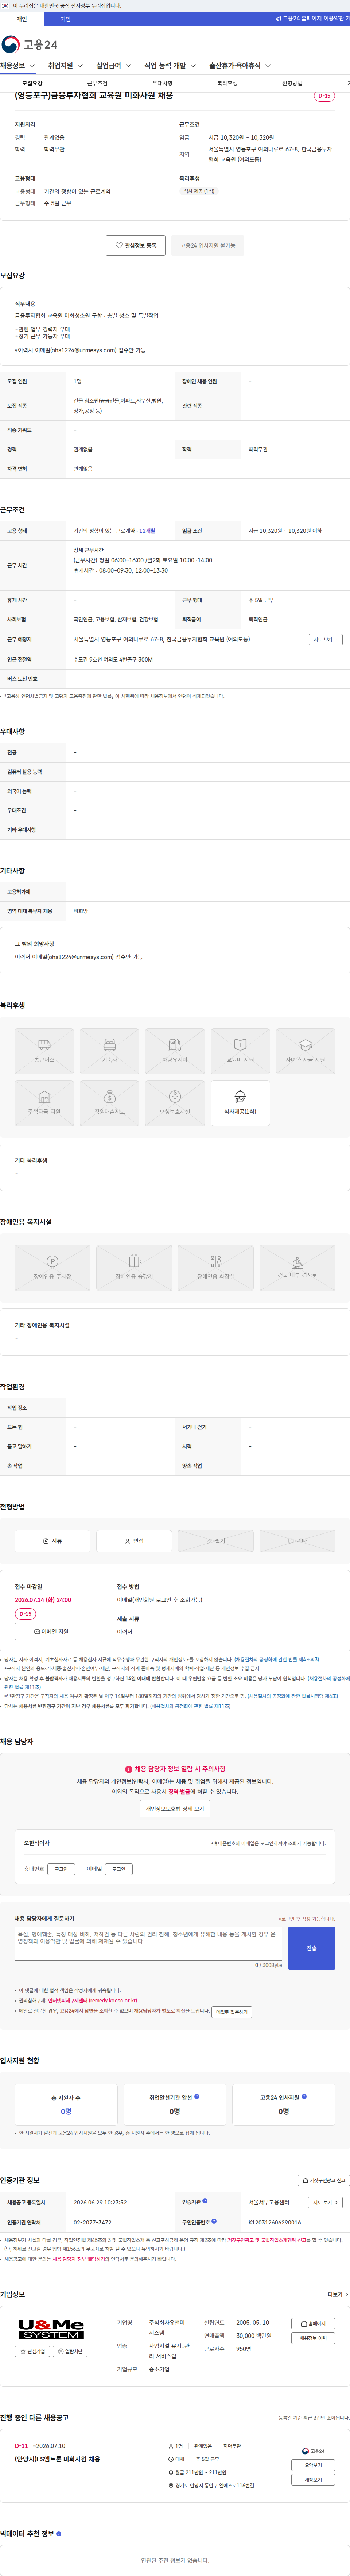
Task: Click the 새창보기 button
Action: (313, 2480)
